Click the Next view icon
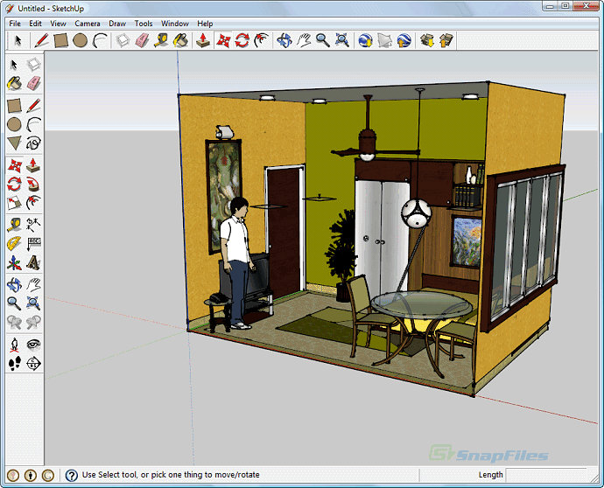This screenshot has height=488, width=604. pyautogui.click(x=33, y=322)
